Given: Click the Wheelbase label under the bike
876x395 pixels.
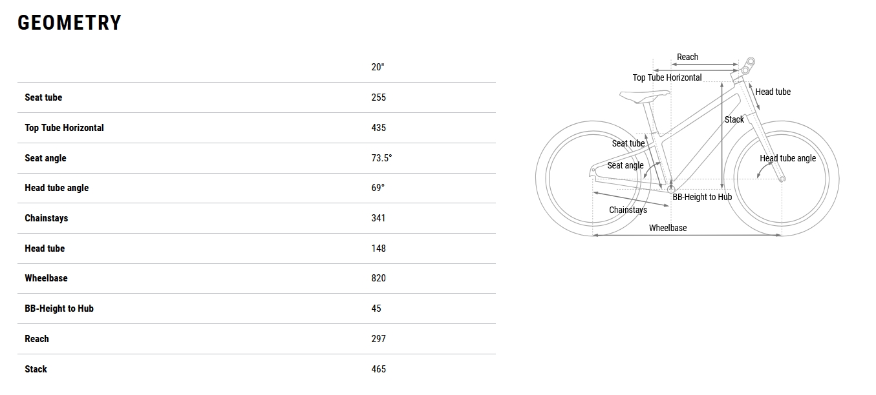Looking at the screenshot, I should 668,228.
